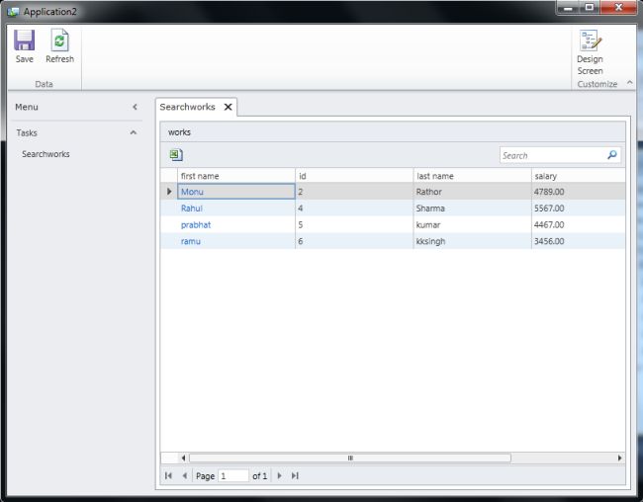Sort by the last name column header
Viewport: 643px width, 502px height.
[x=473, y=176]
